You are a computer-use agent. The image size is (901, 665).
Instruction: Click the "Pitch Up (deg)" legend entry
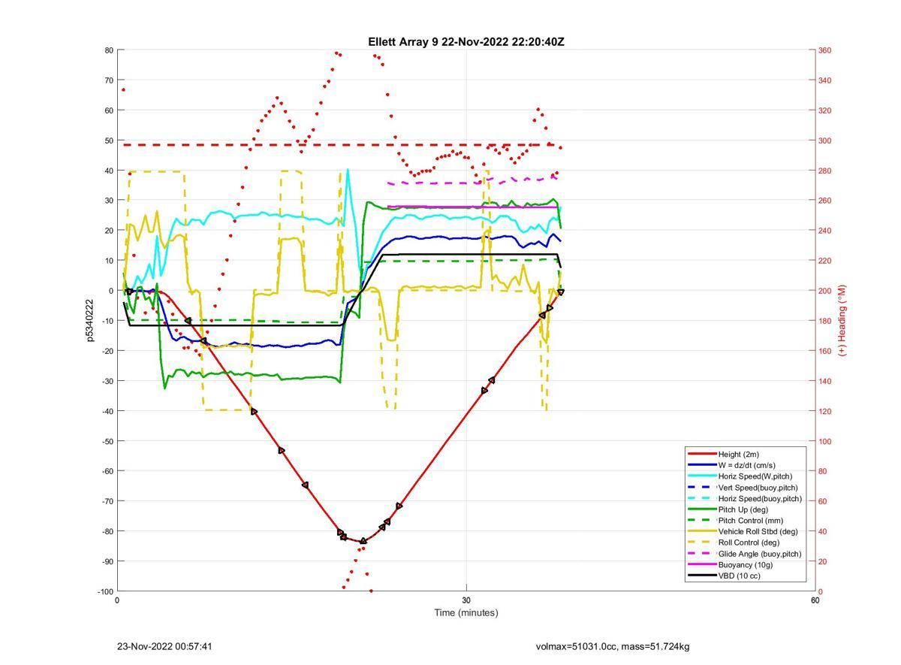coord(743,509)
